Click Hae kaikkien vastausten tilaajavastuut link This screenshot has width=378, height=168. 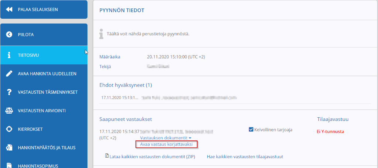(x=245, y=157)
